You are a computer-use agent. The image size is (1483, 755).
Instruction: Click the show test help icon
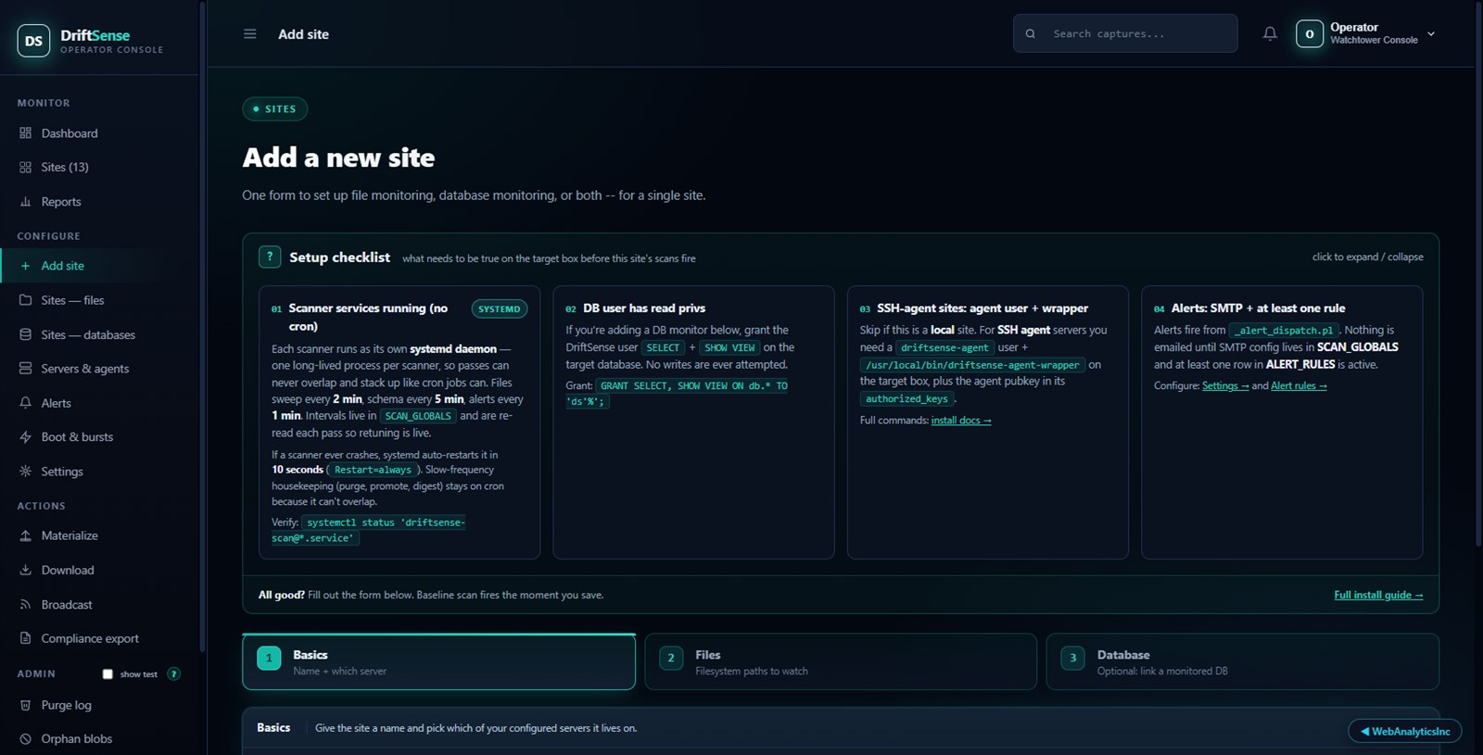coord(173,674)
